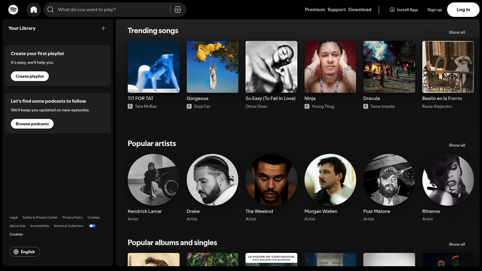Click the search magnifier icon

pos(51,10)
